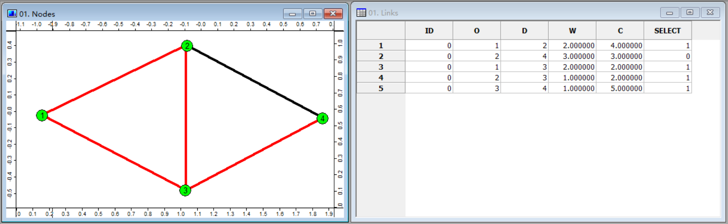The height and width of the screenshot is (224, 728).
Task: Click the C column header
Action: pyautogui.click(x=620, y=31)
